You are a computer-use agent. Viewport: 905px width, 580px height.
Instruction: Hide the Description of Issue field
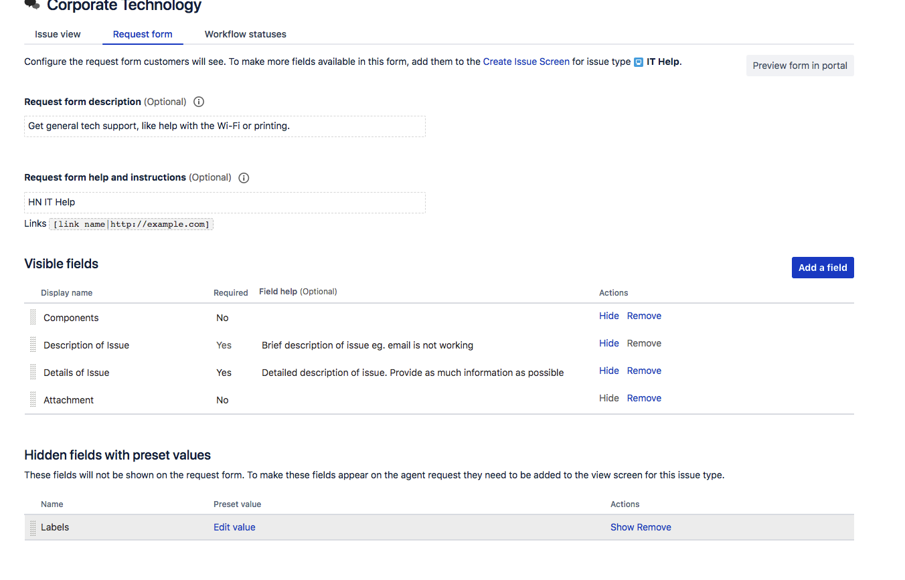608,343
